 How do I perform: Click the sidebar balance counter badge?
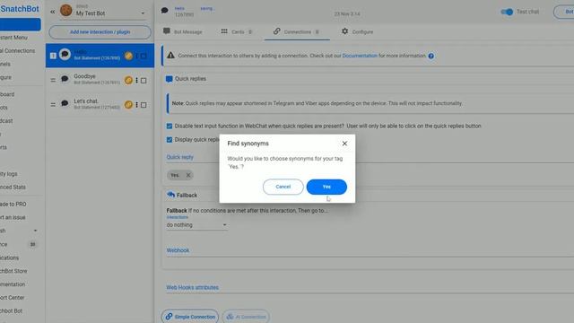(32, 244)
